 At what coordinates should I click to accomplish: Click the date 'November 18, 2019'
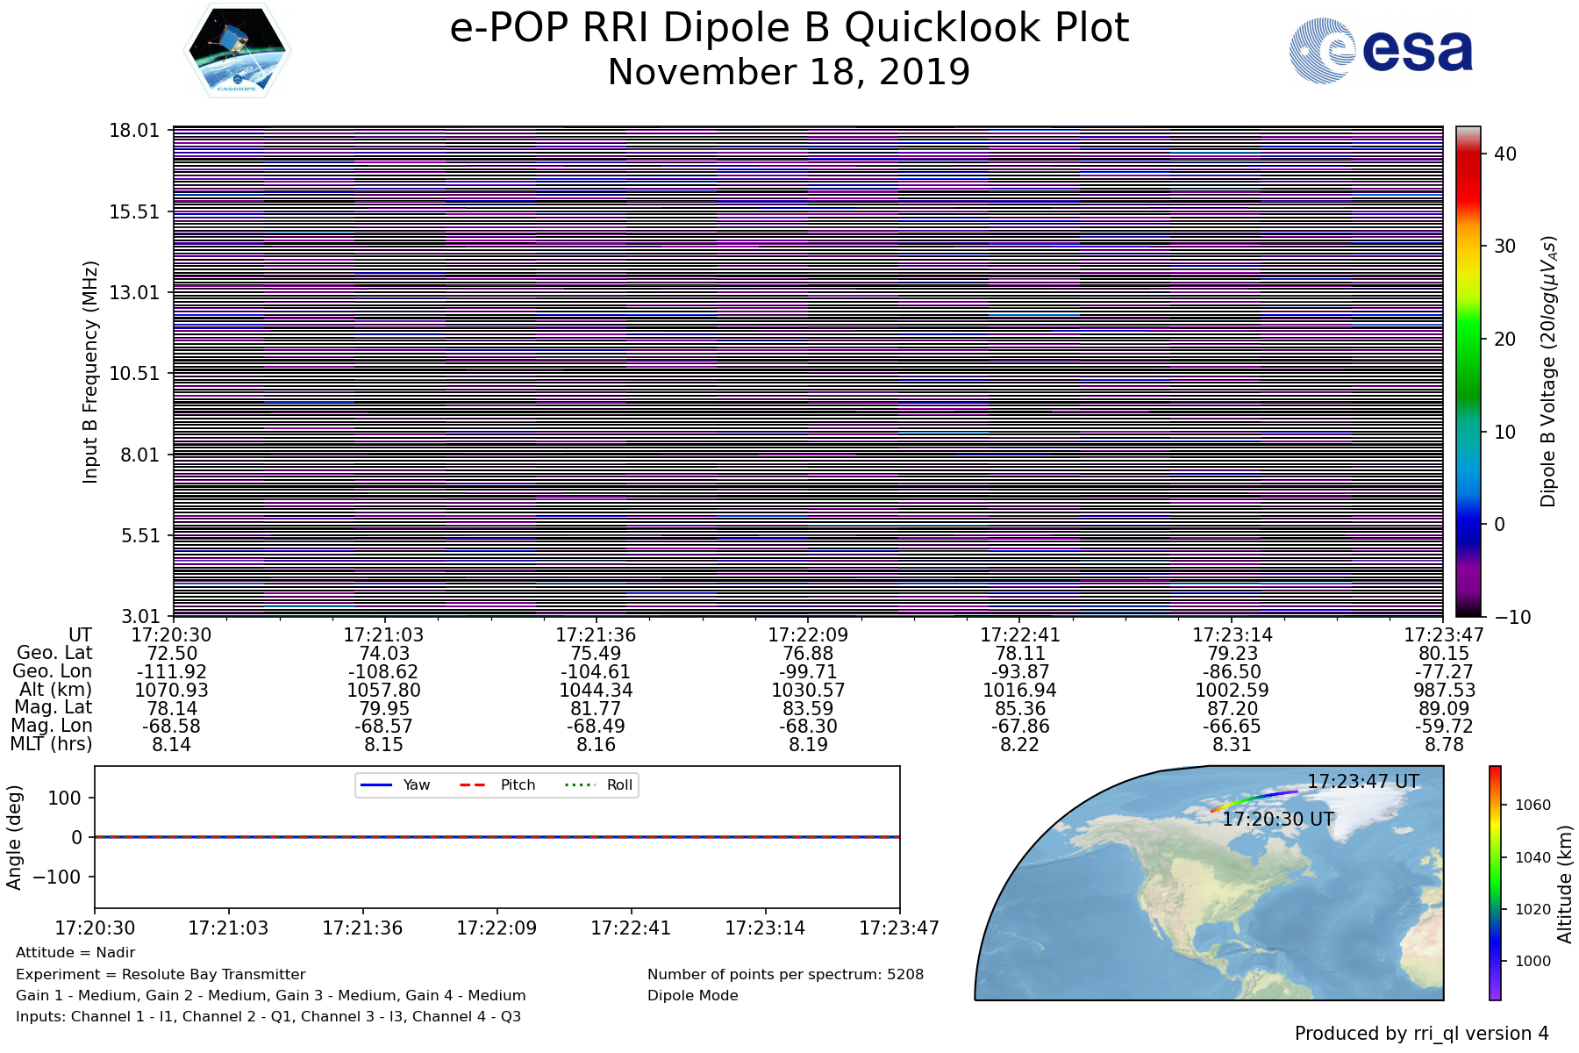click(789, 72)
